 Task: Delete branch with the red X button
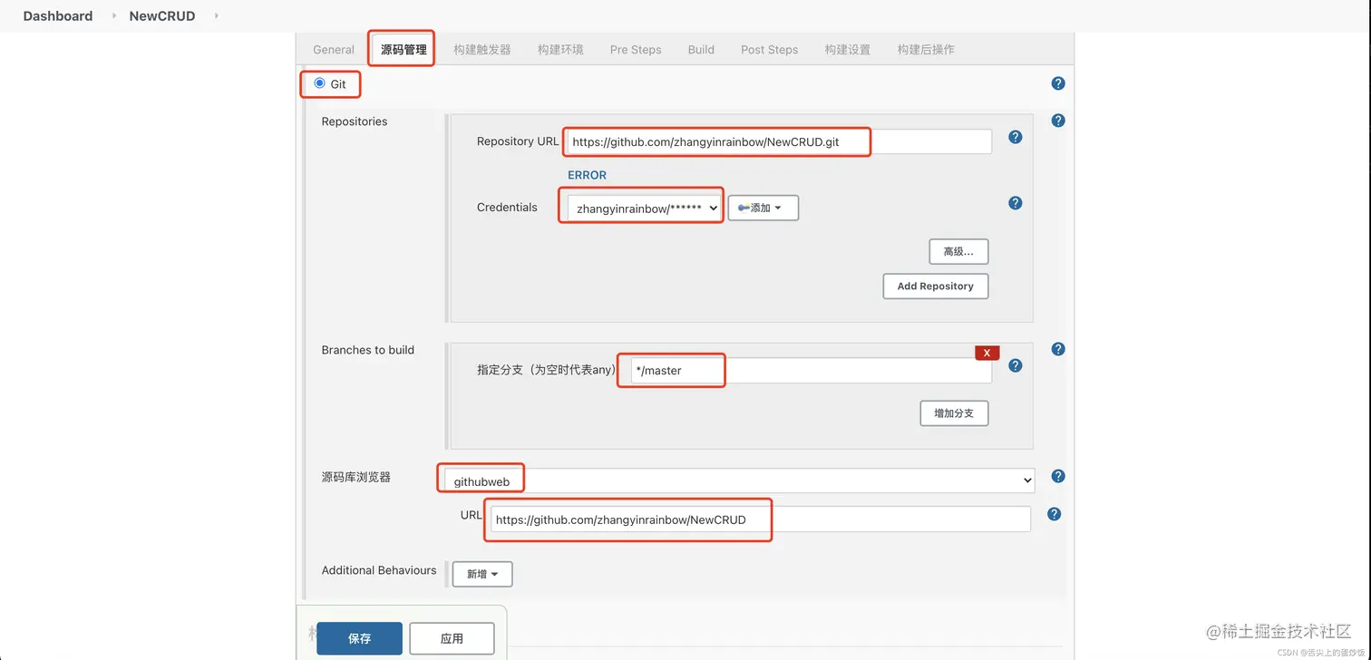point(987,353)
